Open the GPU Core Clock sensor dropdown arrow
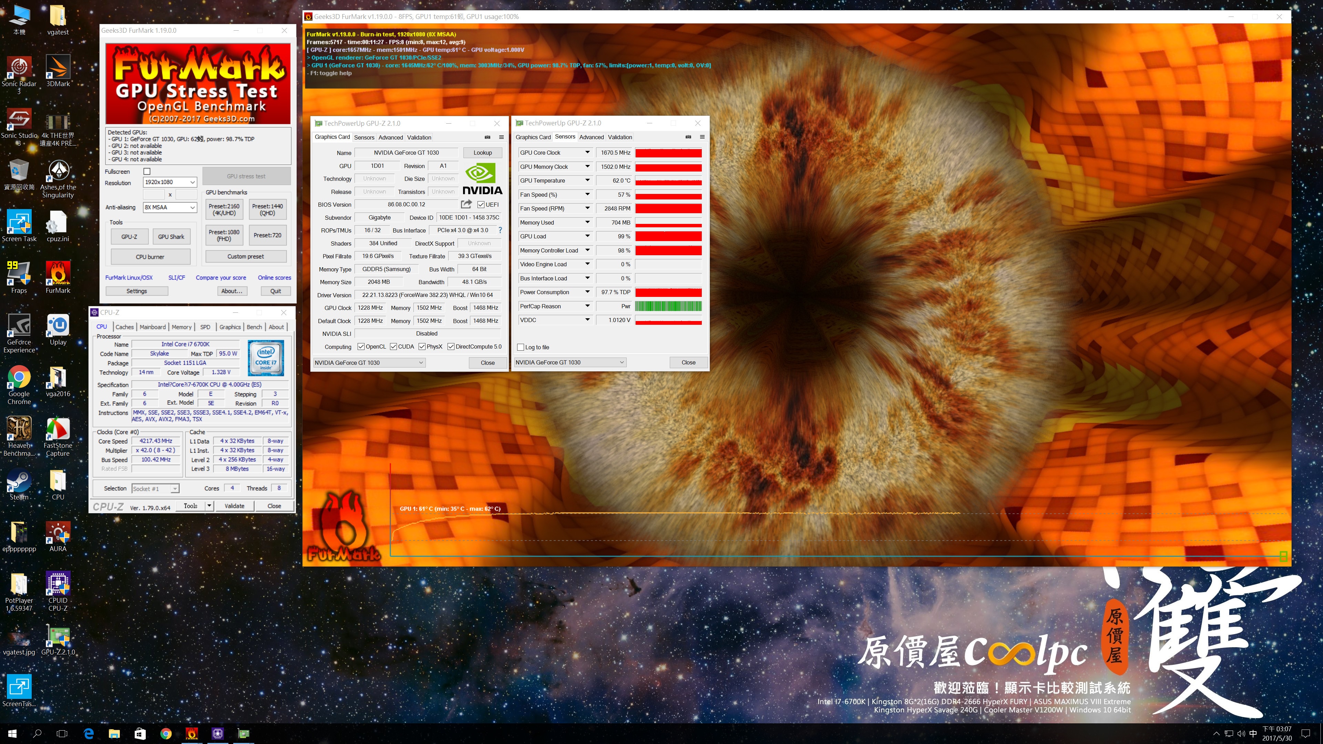The height and width of the screenshot is (744, 1323). (587, 153)
